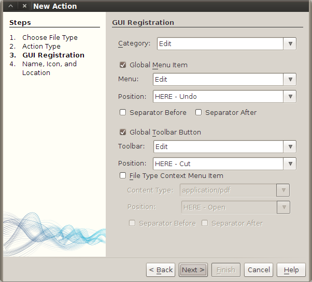Enable File Type Context Menu Item
The height and width of the screenshot is (282, 312).
click(123, 175)
